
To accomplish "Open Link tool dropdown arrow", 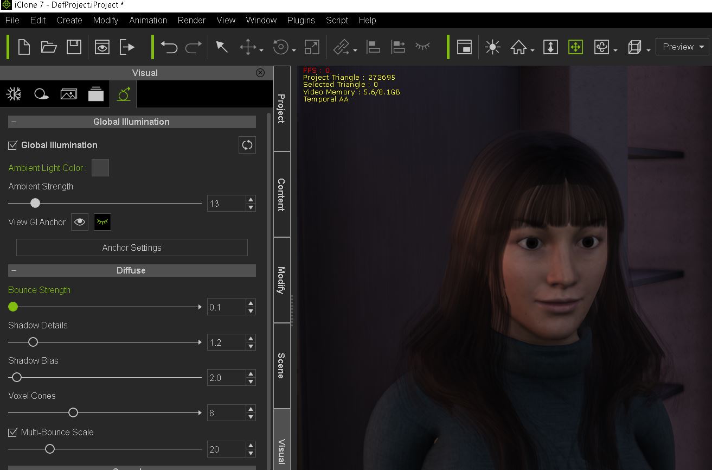I will [x=355, y=50].
